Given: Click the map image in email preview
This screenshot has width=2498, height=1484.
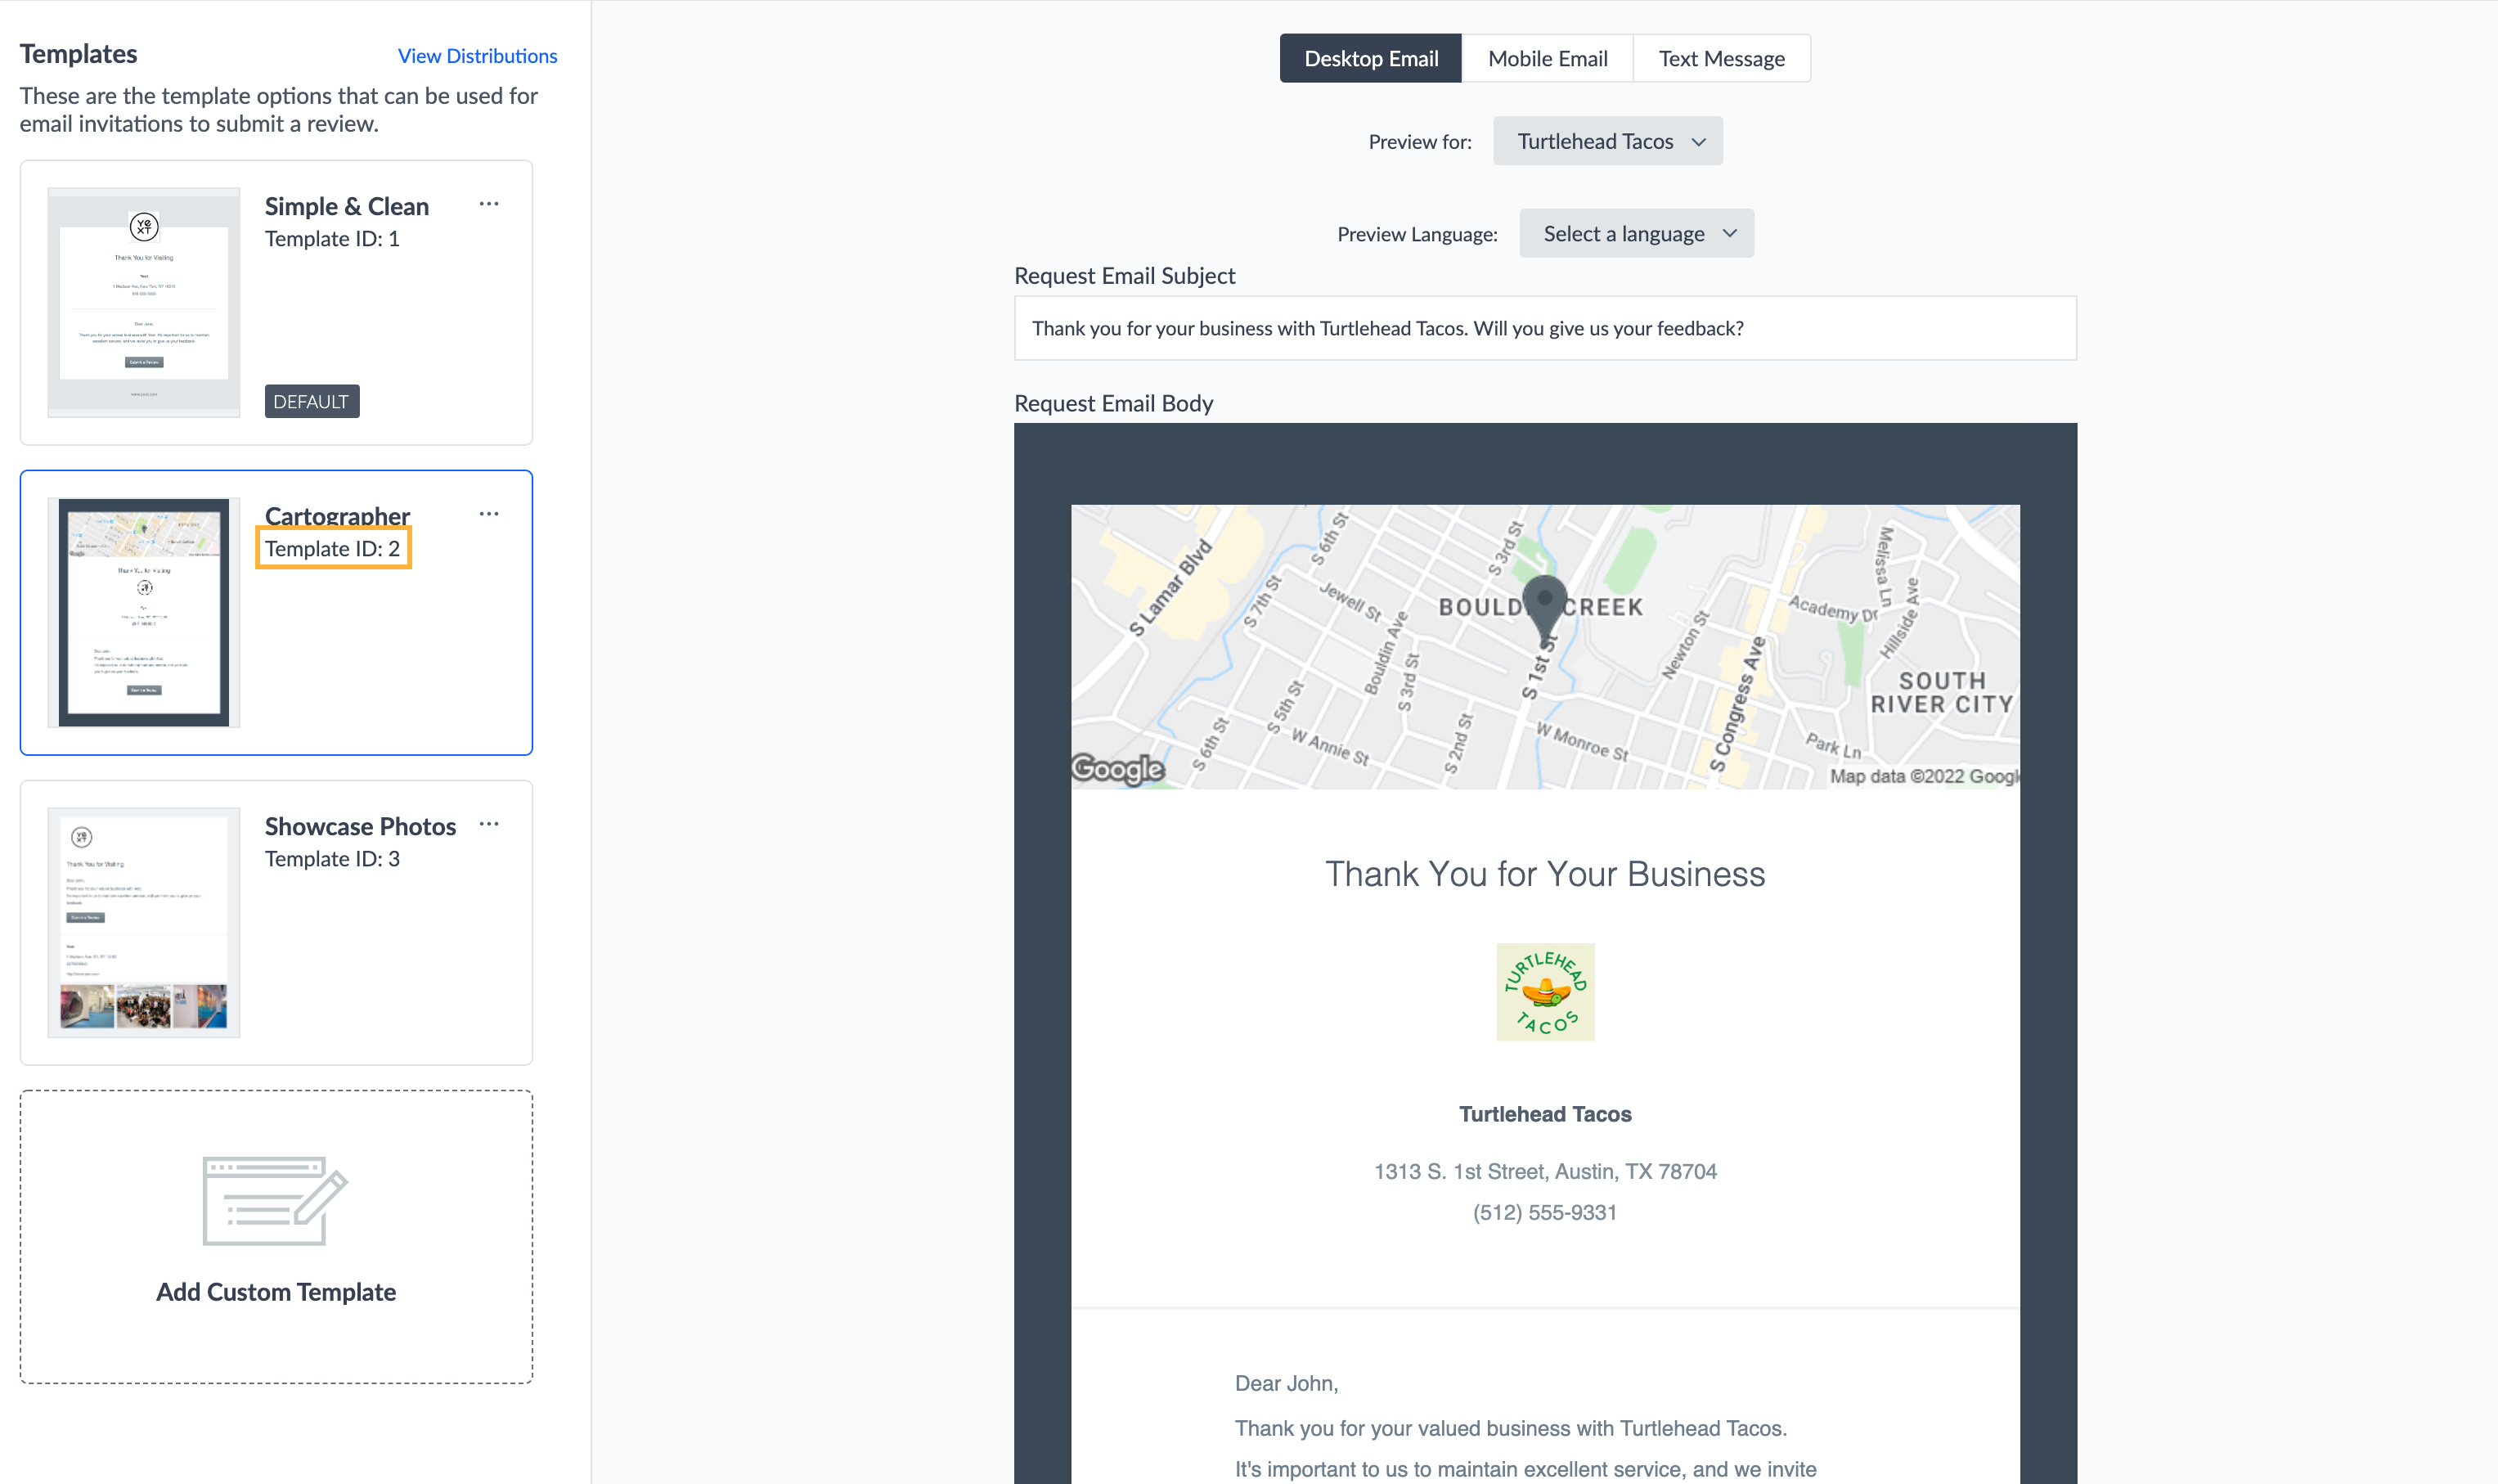Looking at the screenshot, I should [x=1545, y=647].
